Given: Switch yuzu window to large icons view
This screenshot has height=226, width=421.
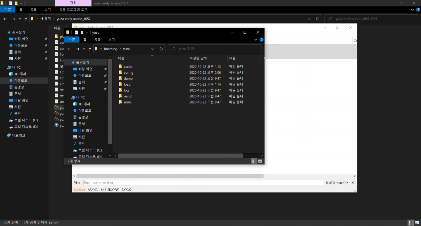Looking at the screenshot, I should coord(260,161).
